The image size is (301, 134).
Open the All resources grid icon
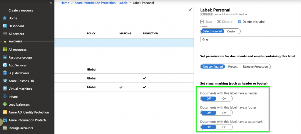coord(5,49)
